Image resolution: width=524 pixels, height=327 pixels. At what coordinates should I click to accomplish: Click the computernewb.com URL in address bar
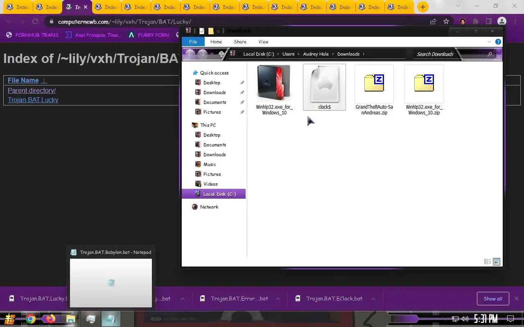point(124,22)
